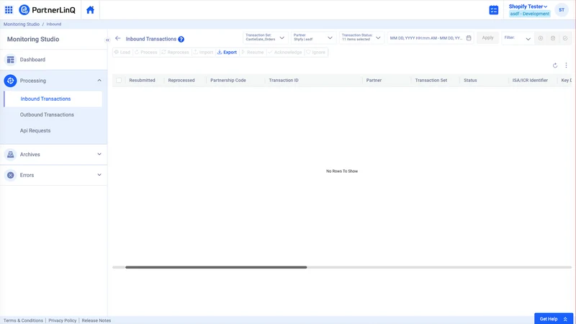Go to the home page icon
Viewport: 576px width, 324px height.
90,10
